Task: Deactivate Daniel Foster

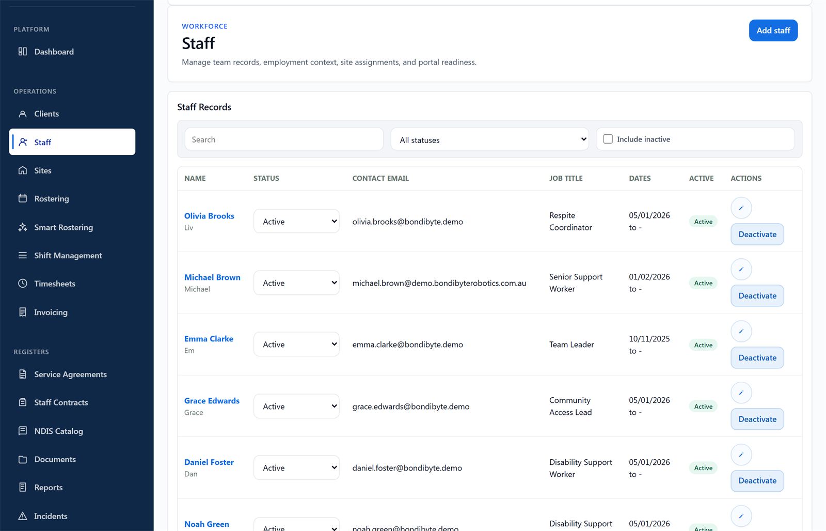Action: click(x=757, y=481)
